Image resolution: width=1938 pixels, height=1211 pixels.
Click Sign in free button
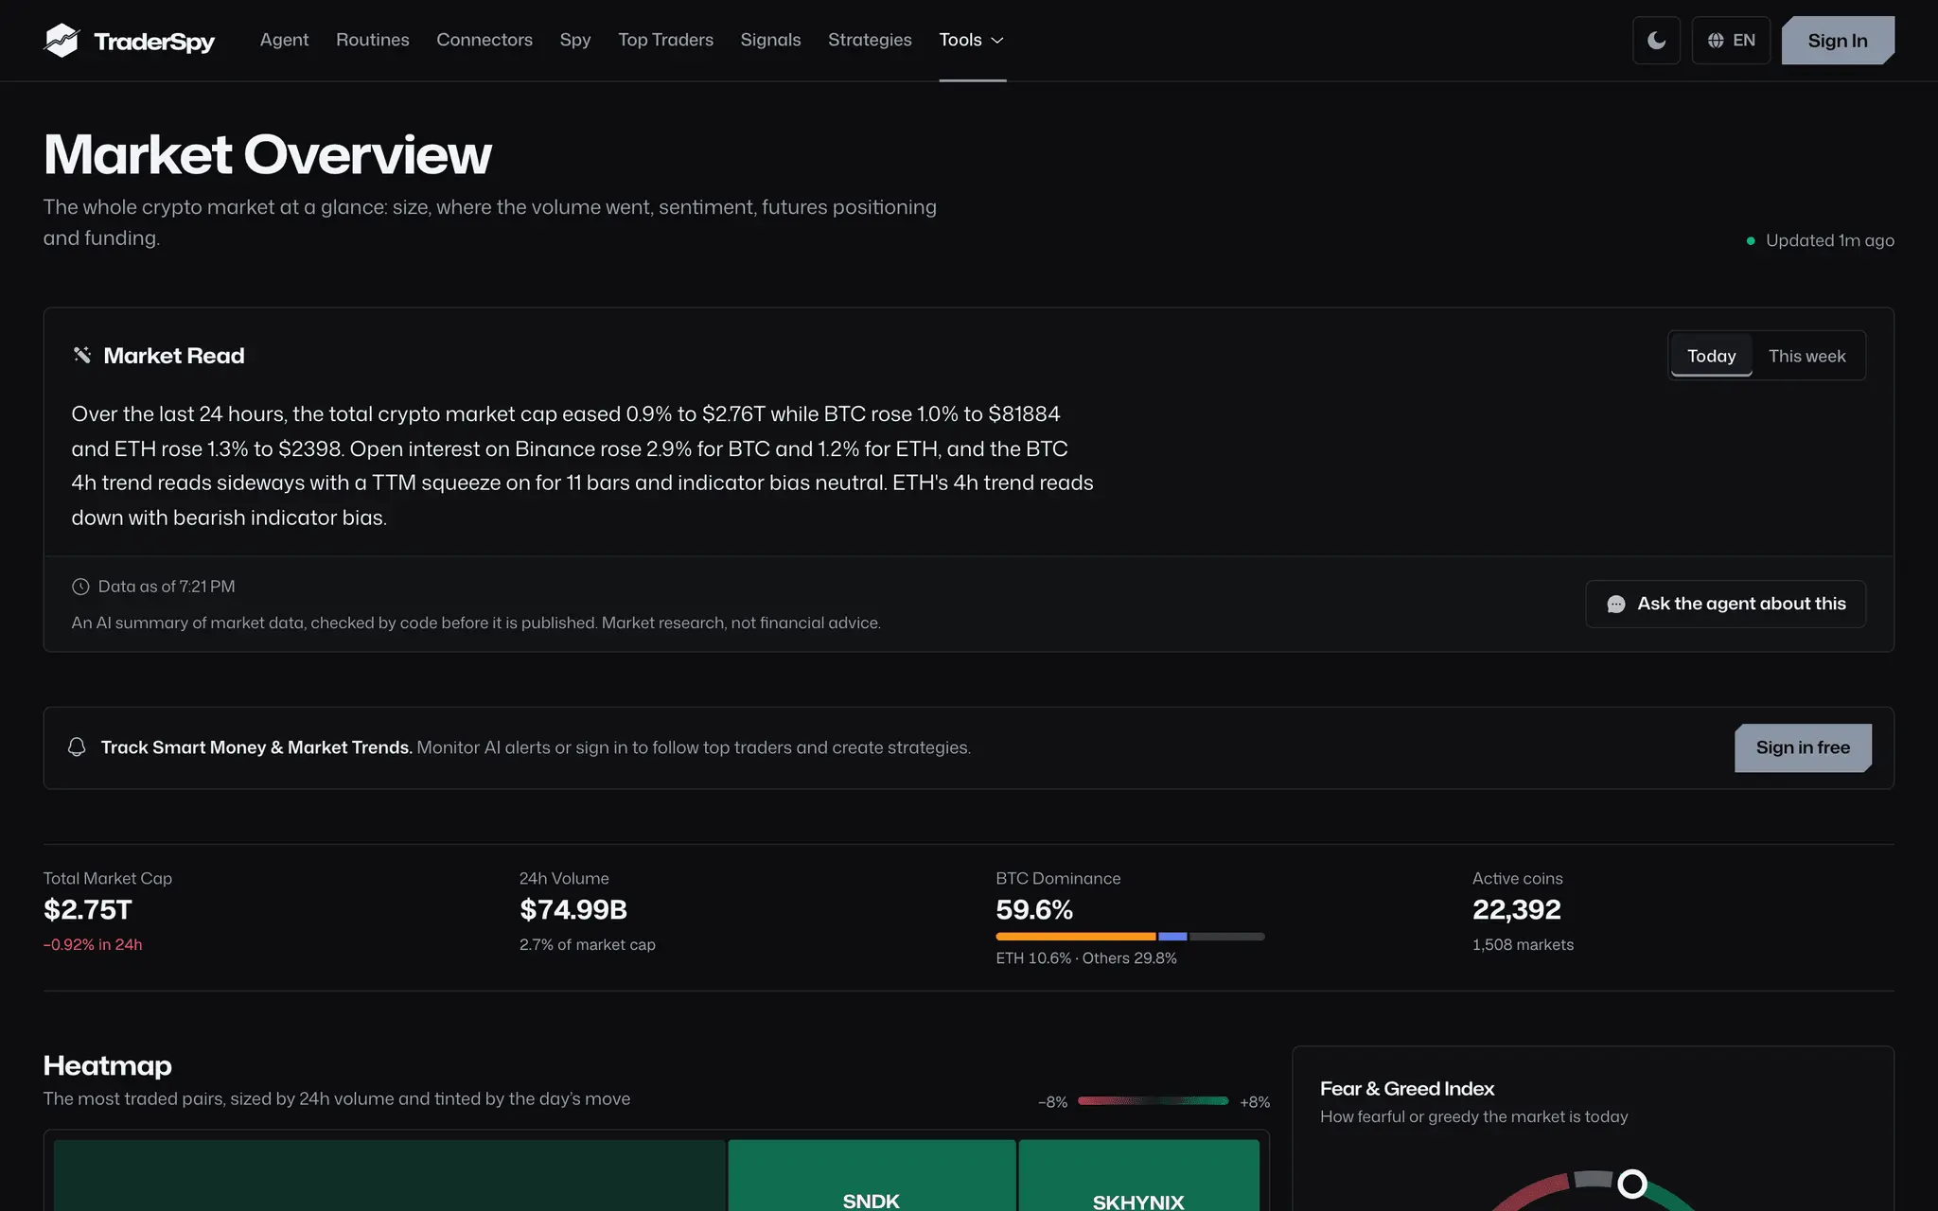(x=1803, y=747)
